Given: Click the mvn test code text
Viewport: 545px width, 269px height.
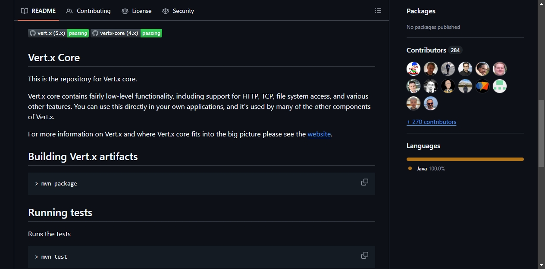Looking at the screenshot, I should pos(54,257).
